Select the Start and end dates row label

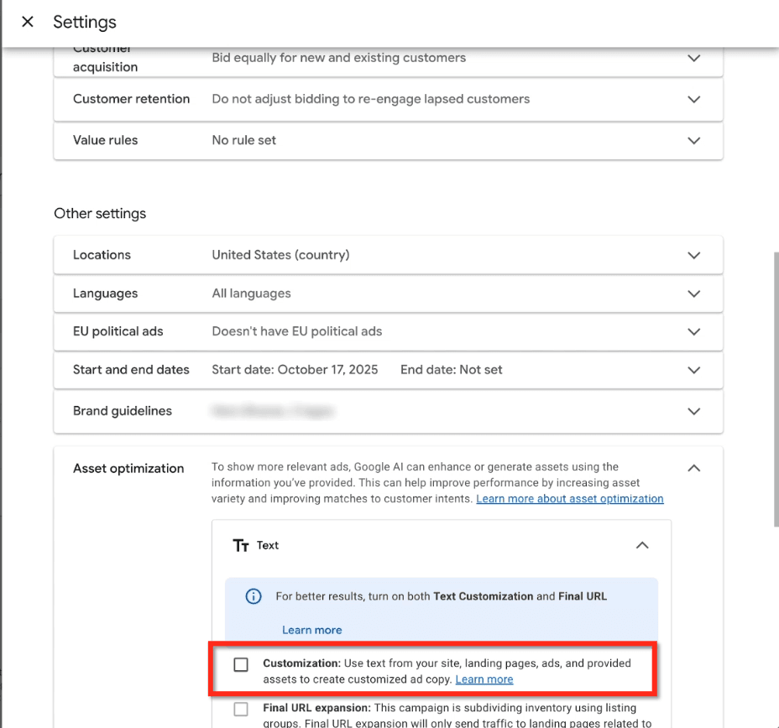click(131, 370)
